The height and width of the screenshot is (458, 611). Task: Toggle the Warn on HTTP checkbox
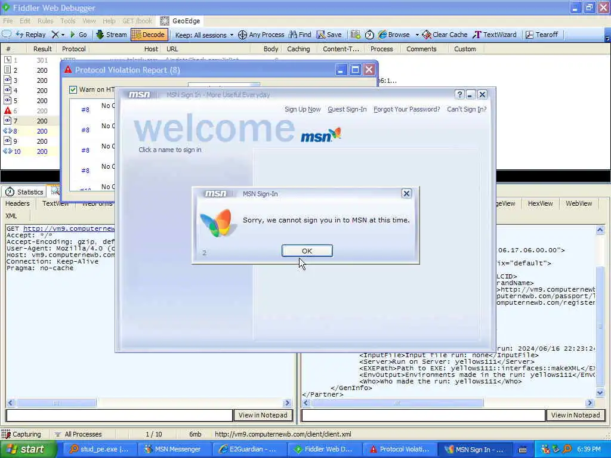pos(73,89)
